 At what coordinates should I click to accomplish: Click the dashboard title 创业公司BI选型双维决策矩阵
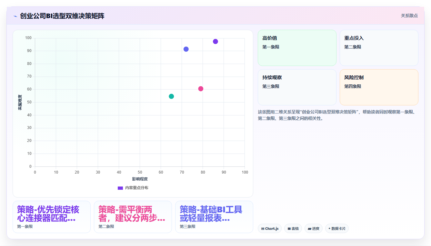62,16
